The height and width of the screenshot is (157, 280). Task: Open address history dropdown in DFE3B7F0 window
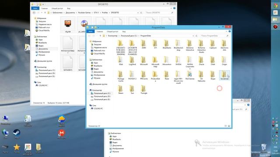(x=138, y=13)
